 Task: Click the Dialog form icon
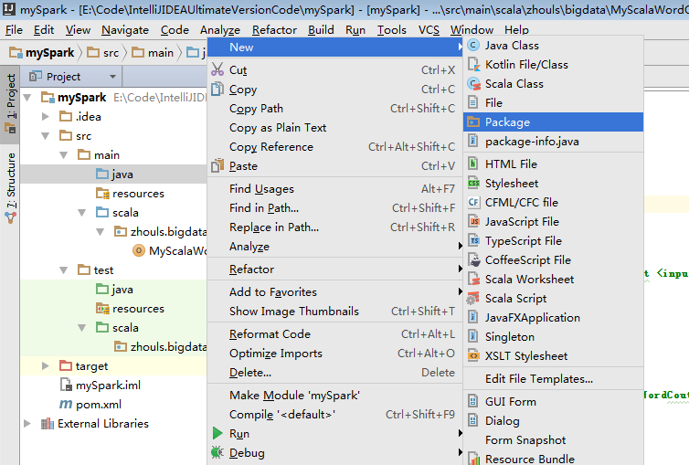click(472, 420)
